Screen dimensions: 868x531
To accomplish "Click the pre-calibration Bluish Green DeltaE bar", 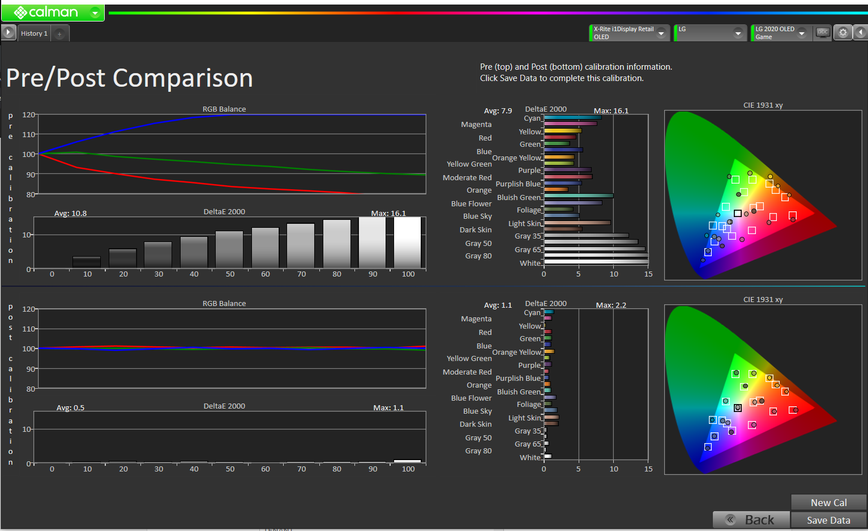I will [x=578, y=196].
